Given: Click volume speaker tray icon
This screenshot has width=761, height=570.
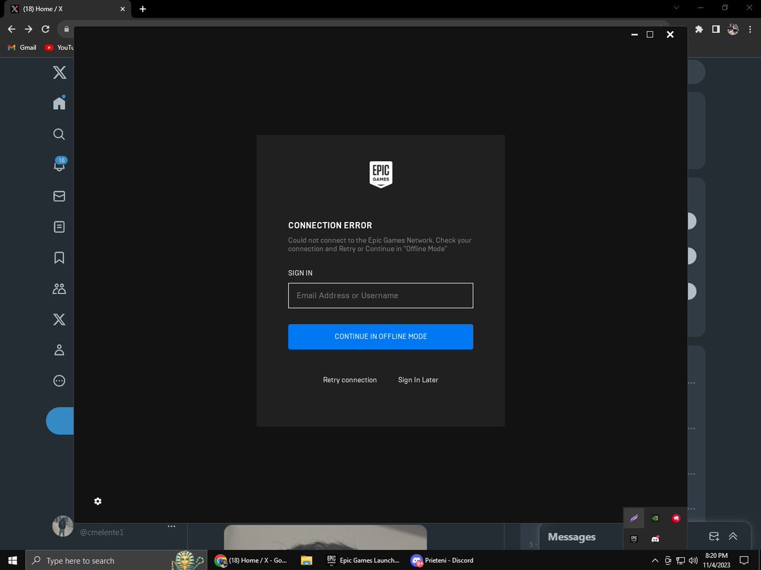Looking at the screenshot, I should (x=693, y=560).
